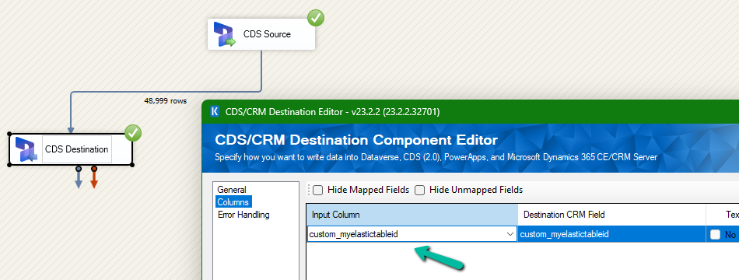The image size is (739, 280).
Task: Open the Error Handling page
Action: pyautogui.click(x=243, y=215)
